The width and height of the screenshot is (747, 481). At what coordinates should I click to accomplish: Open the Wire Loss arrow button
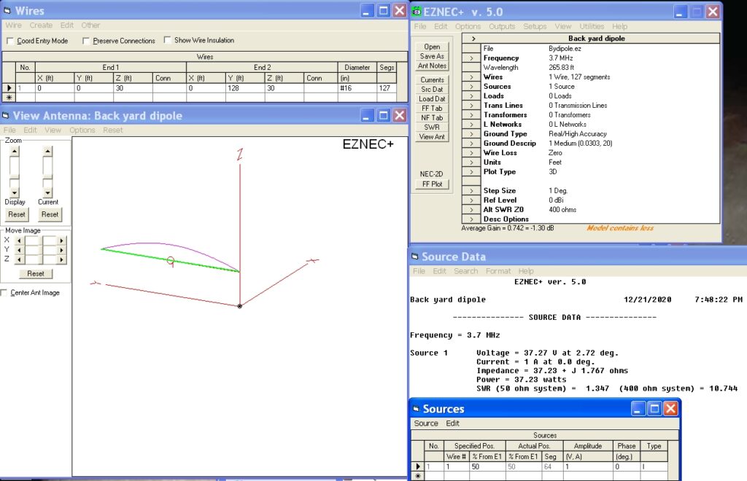pyautogui.click(x=472, y=153)
